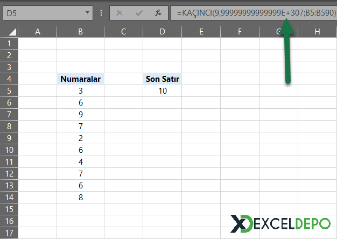Screen dimensions: 337x239
Task: Select cell D5 showing 10
Action: click(162, 90)
